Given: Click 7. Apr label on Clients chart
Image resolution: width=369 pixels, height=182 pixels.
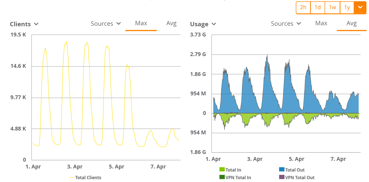Looking at the screenshot, I should [x=158, y=167].
